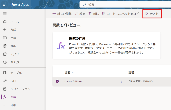Open convertToWareki row more options menu
Viewport: 171px width, 110px height.
pos(121,81)
